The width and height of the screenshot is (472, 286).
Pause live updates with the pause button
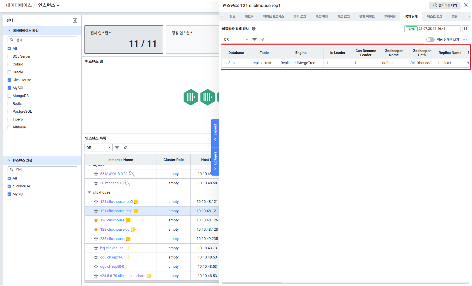coord(465,29)
